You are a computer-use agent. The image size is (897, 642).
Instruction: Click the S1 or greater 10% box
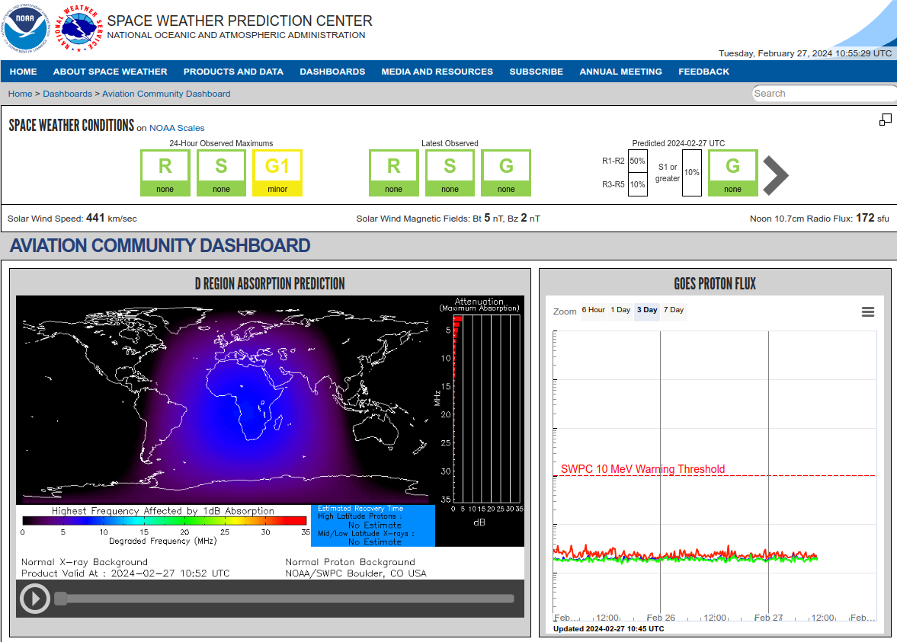coord(692,173)
